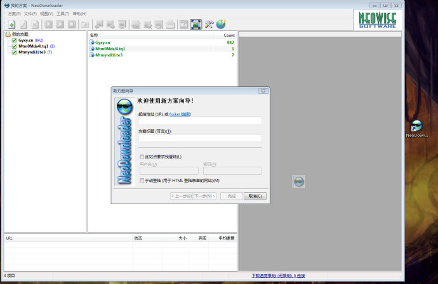Open the 视图(V) menu
Image resolution: width=438 pixels, height=284 pixels.
click(46, 13)
